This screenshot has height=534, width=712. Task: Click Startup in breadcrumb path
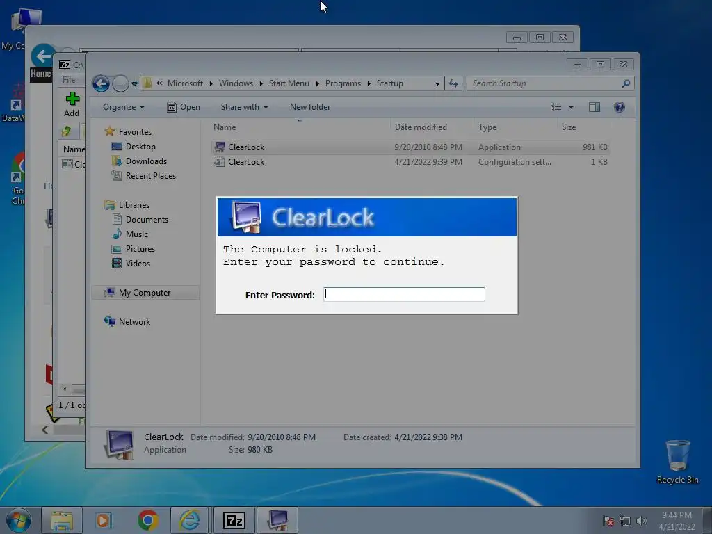point(389,83)
